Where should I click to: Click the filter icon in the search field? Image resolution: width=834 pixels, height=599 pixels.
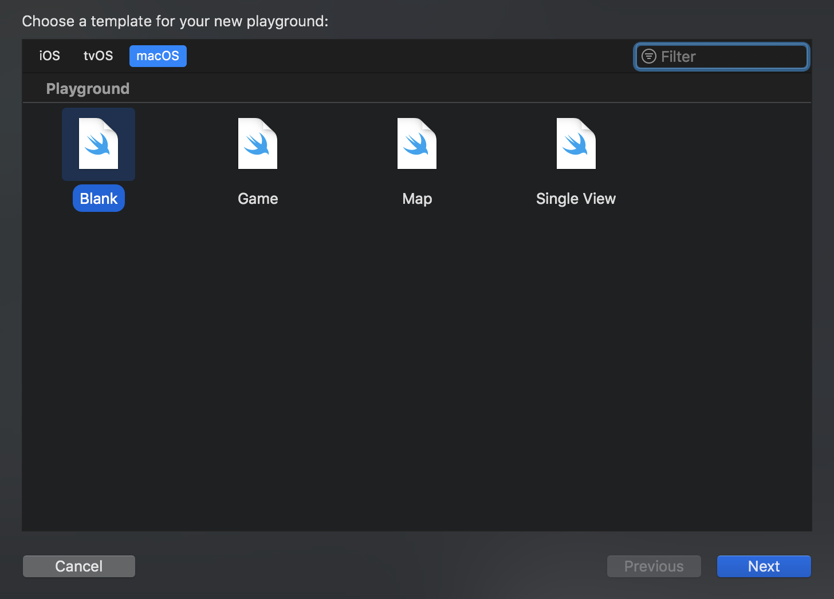click(648, 56)
